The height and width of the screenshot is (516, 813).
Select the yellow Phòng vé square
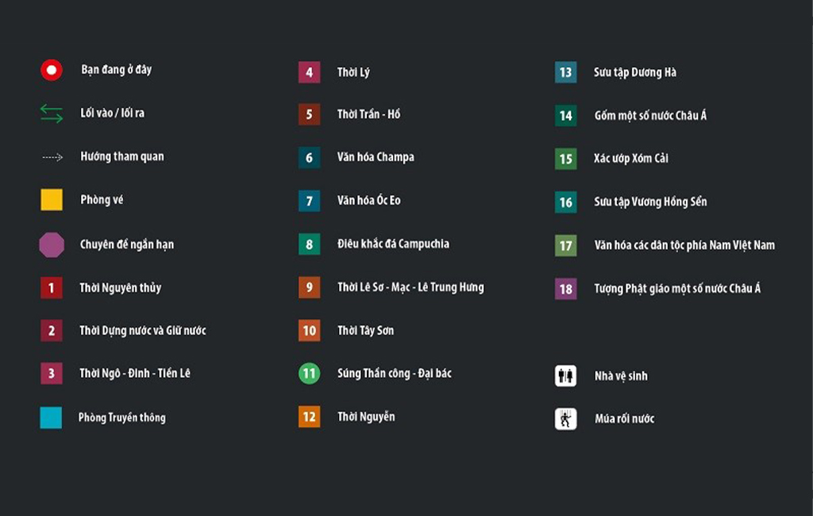click(x=52, y=200)
